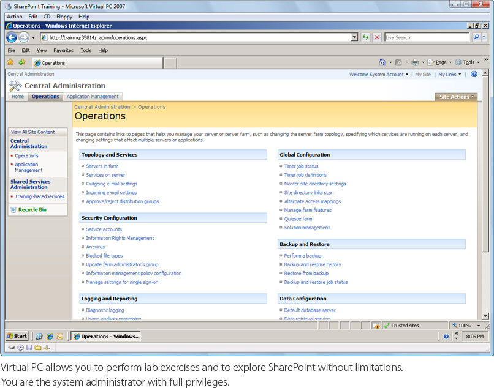The height and width of the screenshot is (388, 494).
Task: Click the Virtual PC network adapter status icon
Action: 47,348
